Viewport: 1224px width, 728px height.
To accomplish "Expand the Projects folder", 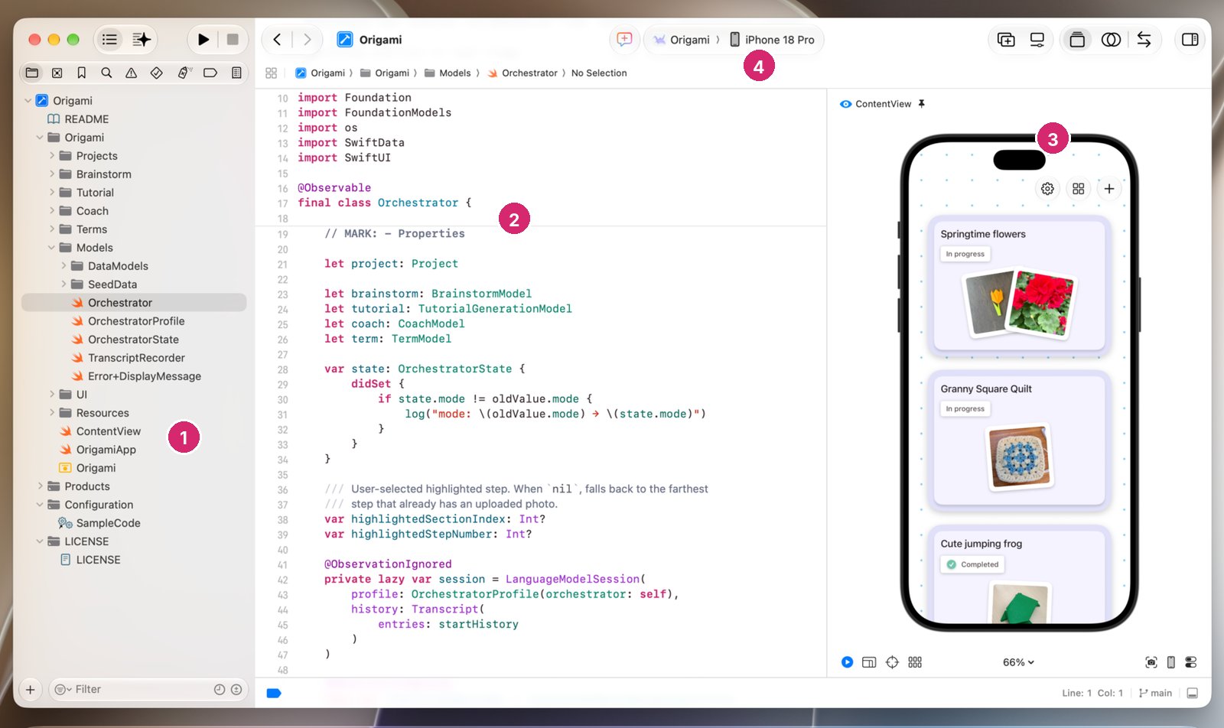I will tap(52, 155).
